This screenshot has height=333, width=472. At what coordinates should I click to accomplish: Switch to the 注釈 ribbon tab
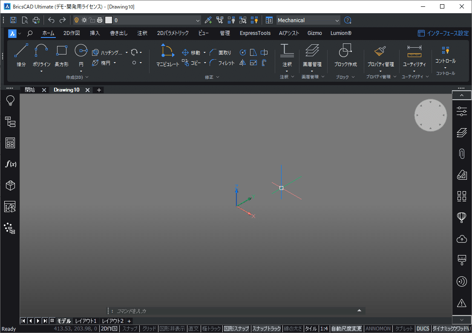142,33
